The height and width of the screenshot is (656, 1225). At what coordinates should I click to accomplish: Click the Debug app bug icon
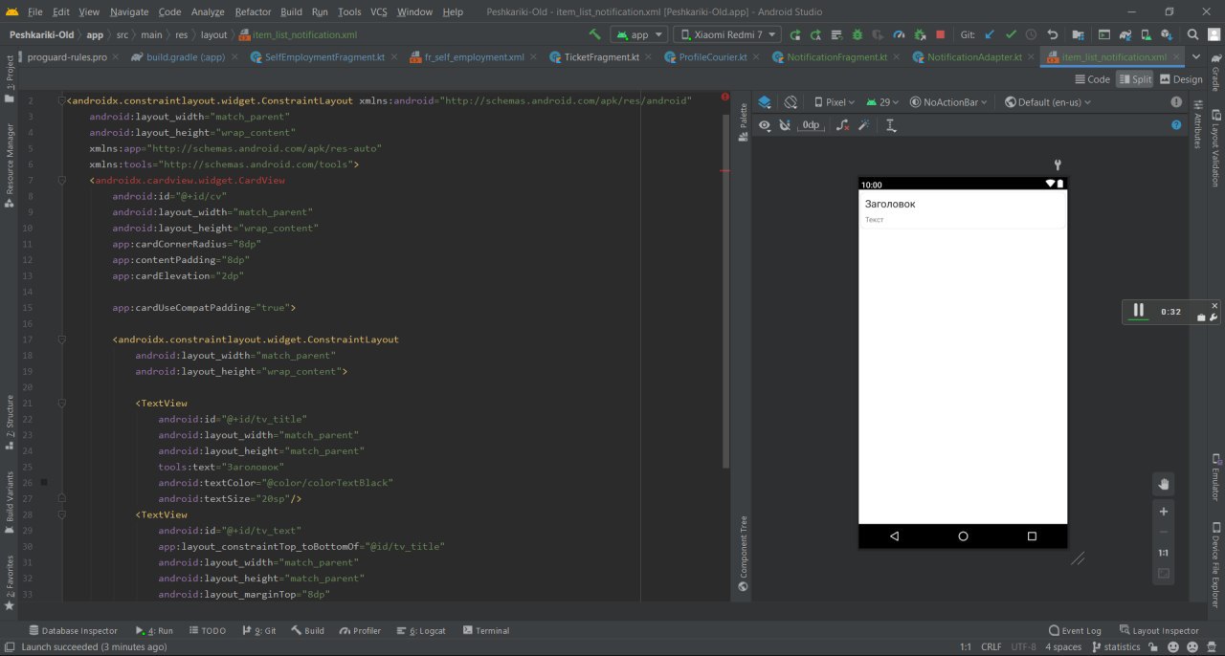pos(857,34)
